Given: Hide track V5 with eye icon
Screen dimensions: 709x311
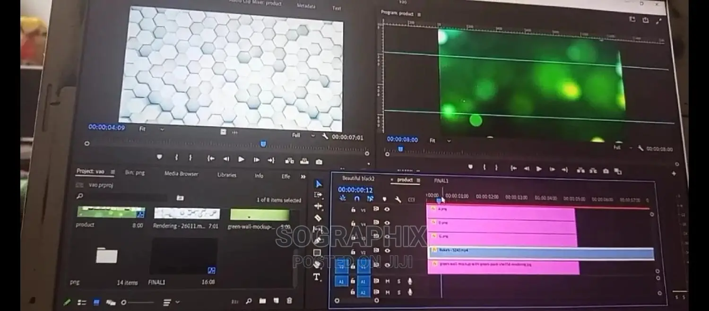Looking at the screenshot, I should (387, 209).
